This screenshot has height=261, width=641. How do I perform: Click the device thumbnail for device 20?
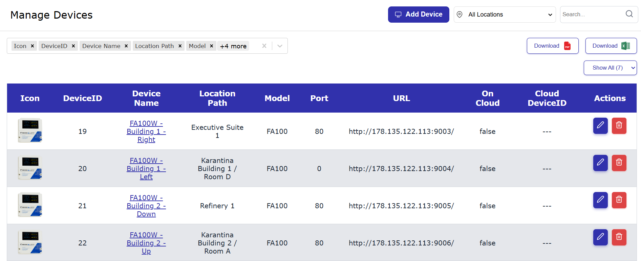30,168
